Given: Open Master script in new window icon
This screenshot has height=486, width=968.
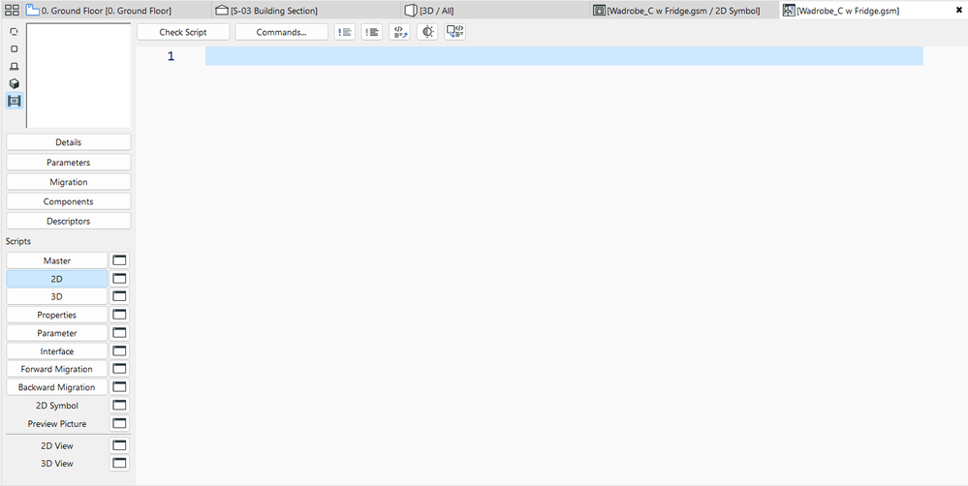Looking at the screenshot, I should [x=119, y=260].
